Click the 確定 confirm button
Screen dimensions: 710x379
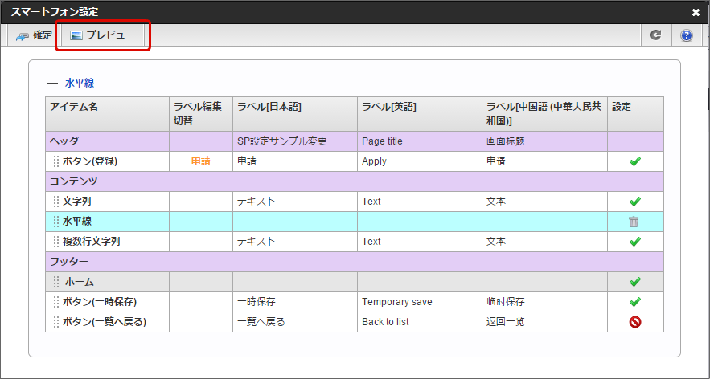pyautogui.click(x=34, y=35)
